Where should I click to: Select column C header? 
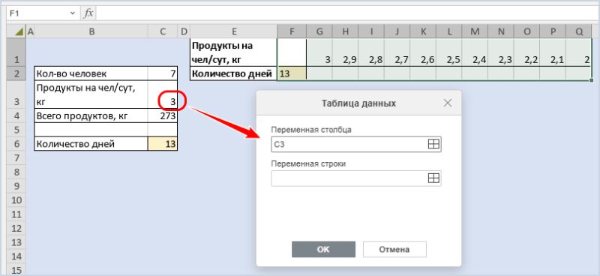coord(163,32)
